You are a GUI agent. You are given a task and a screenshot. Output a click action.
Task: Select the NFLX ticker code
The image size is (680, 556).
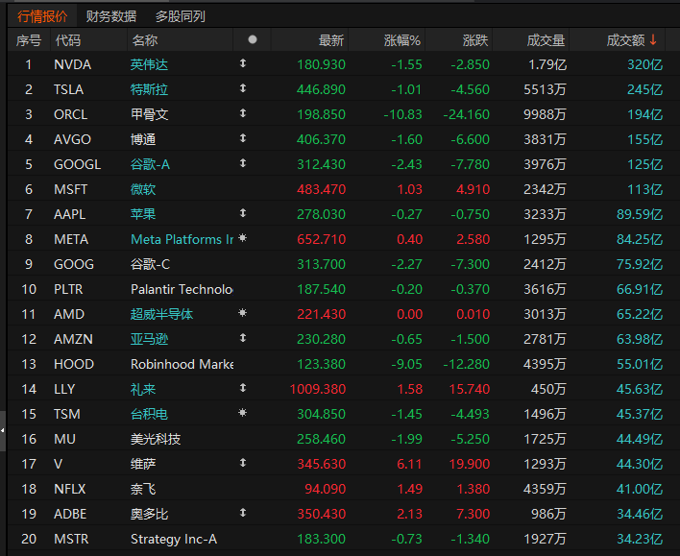pos(70,489)
